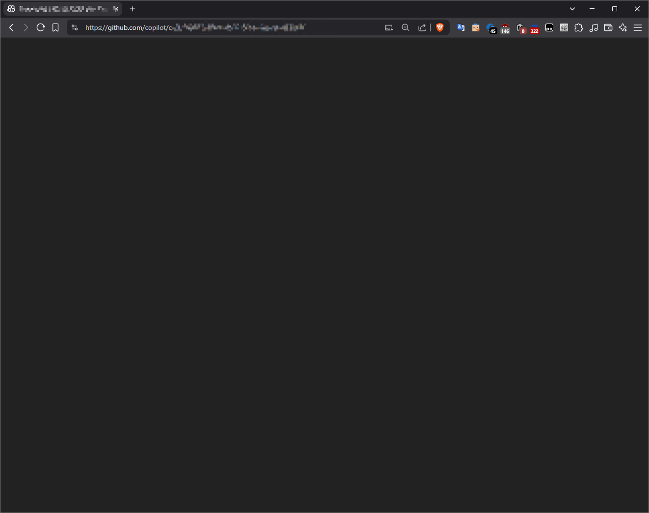
Task: Minimize the browser window
Action: coord(592,9)
